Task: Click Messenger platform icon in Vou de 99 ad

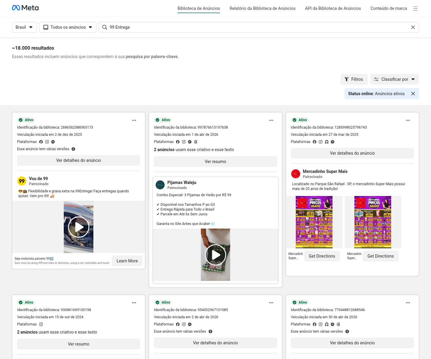Action: tap(53, 142)
